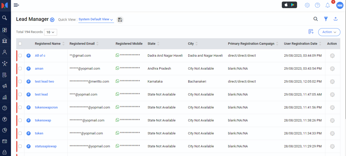The width and height of the screenshot is (346, 156).
Task: Open the form checklist icon in the sidebar
Action: point(5,75)
